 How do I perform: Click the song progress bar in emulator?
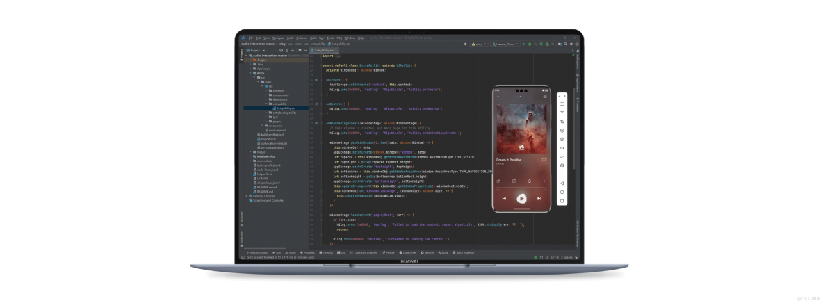click(x=522, y=188)
